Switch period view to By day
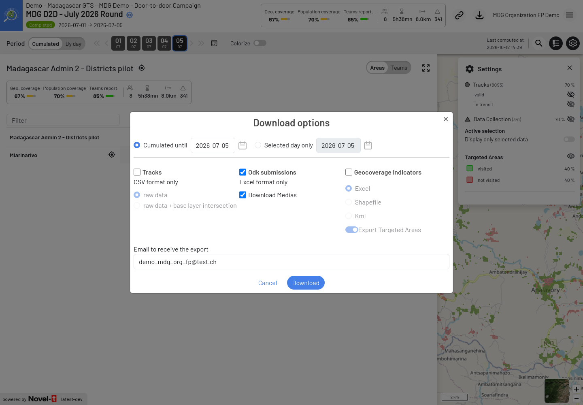 click(x=73, y=44)
